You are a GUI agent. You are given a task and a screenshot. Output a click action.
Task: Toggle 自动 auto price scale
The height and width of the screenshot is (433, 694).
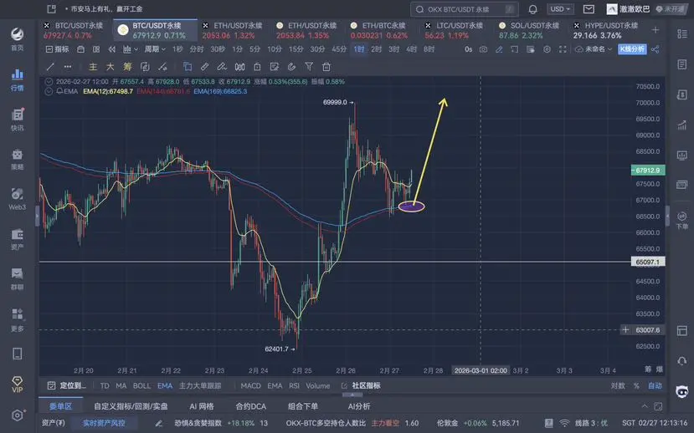pos(655,385)
